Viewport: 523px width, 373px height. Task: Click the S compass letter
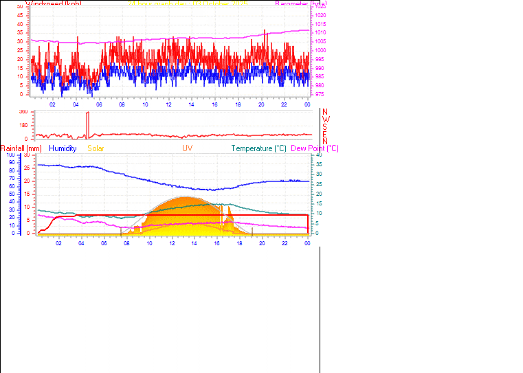[x=325, y=127]
